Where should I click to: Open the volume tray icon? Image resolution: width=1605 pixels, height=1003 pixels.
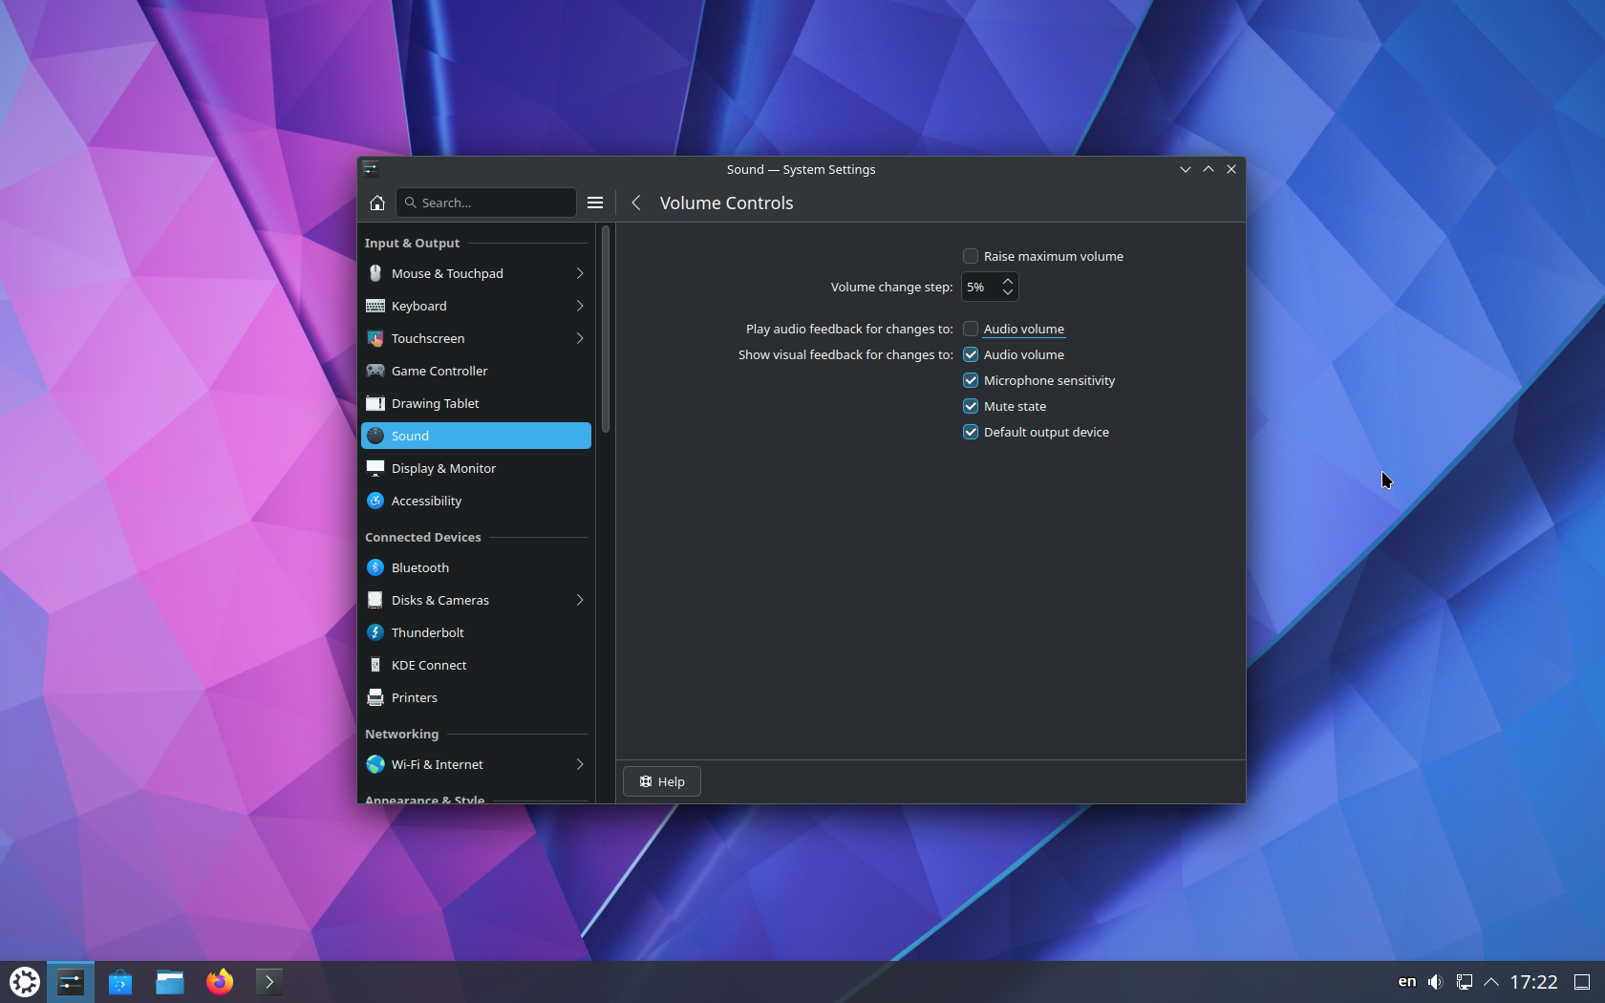(x=1435, y=982)
